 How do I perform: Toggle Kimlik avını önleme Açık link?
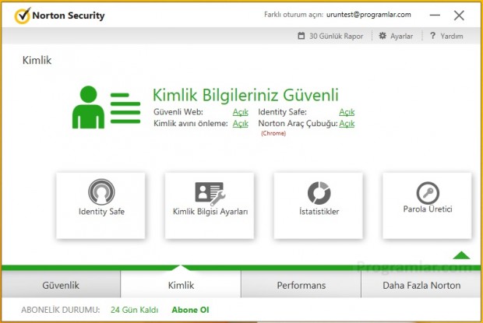(x=240, y=123)
